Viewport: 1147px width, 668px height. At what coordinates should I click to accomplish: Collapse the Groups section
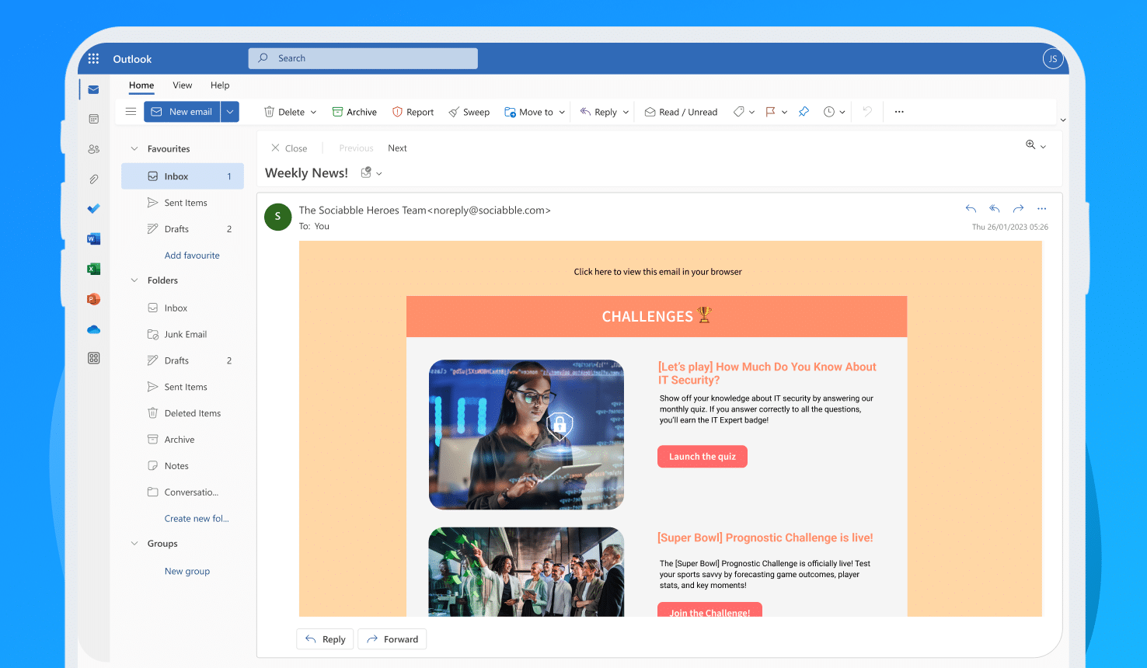134,544
